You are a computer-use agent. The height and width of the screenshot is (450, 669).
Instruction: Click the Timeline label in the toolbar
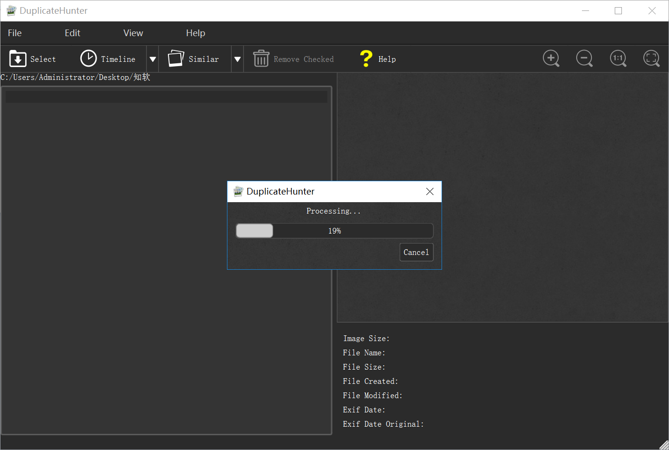118,59
